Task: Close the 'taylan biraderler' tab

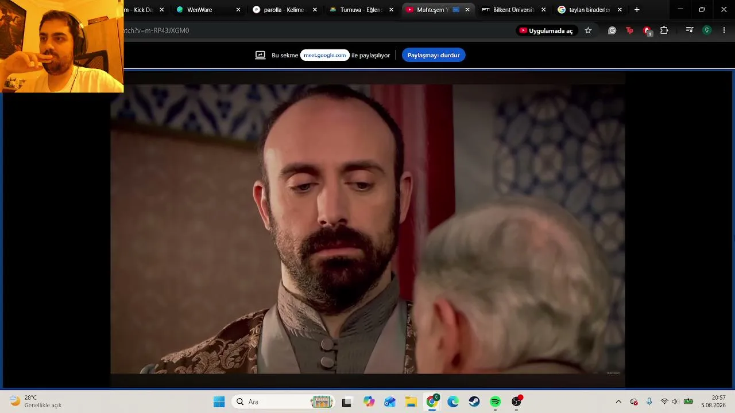Action: pyautogui.click(x=620, y=10)
